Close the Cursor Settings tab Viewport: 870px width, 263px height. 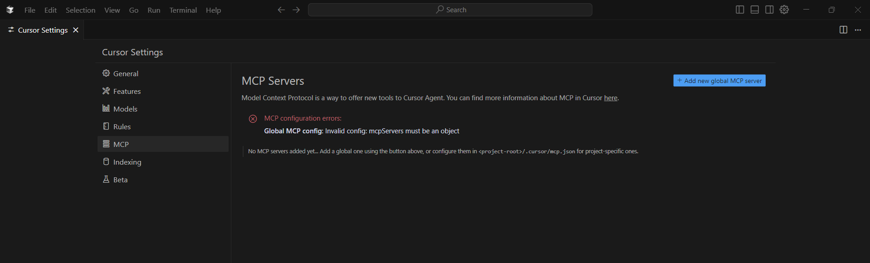click(76, 30)
